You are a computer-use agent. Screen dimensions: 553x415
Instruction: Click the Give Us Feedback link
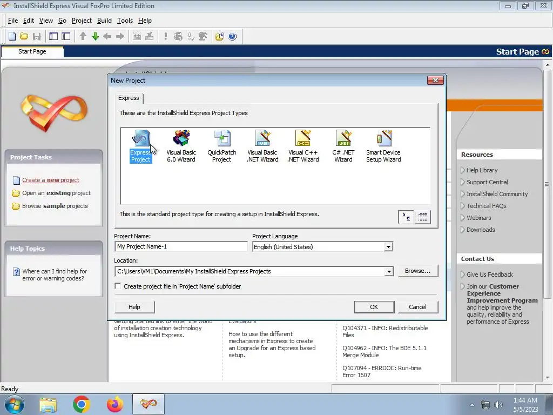pyautogui.click(x=490, y=275)
